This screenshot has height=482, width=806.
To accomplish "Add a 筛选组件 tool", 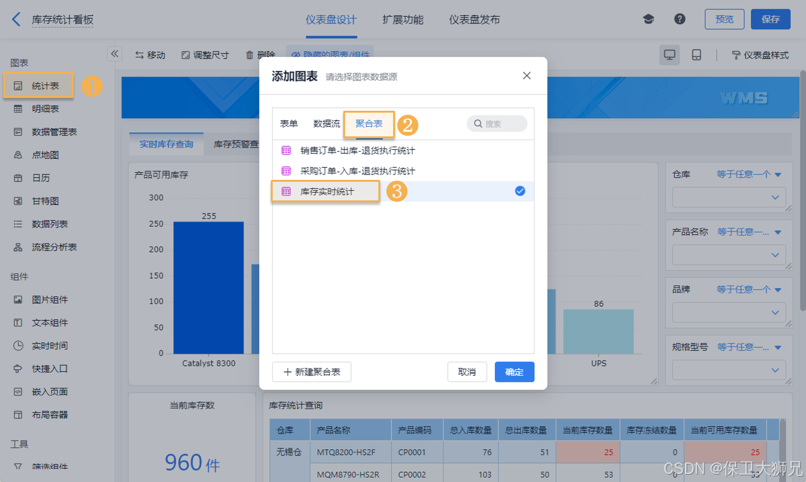I will pos(42,467).
